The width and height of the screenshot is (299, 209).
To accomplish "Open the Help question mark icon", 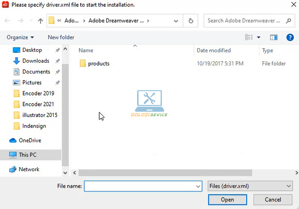I will (290, 37).
